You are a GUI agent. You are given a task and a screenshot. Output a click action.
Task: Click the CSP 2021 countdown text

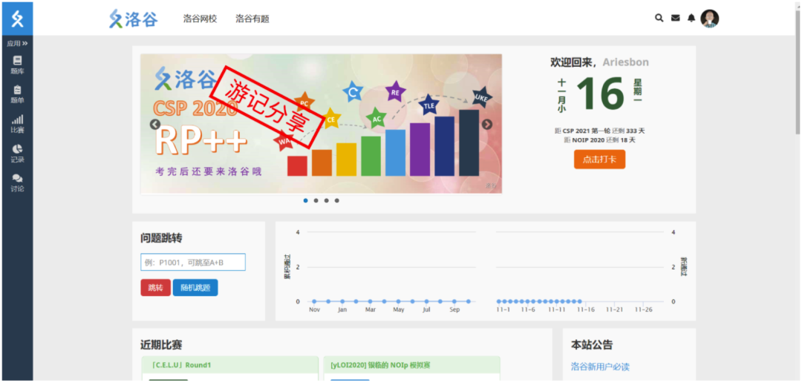[599, 131]
